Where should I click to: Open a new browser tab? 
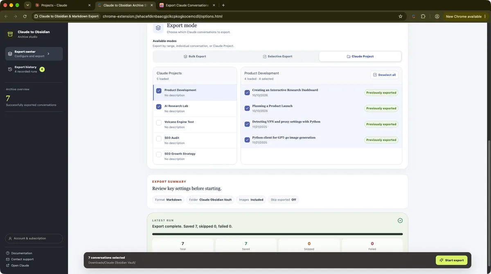point(223,5)
